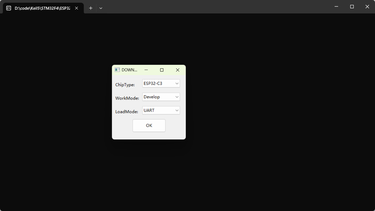Maximize the DOWNLOAD dialog window
The height and width of the screenshot is (211, 375).
click(162, 70)
